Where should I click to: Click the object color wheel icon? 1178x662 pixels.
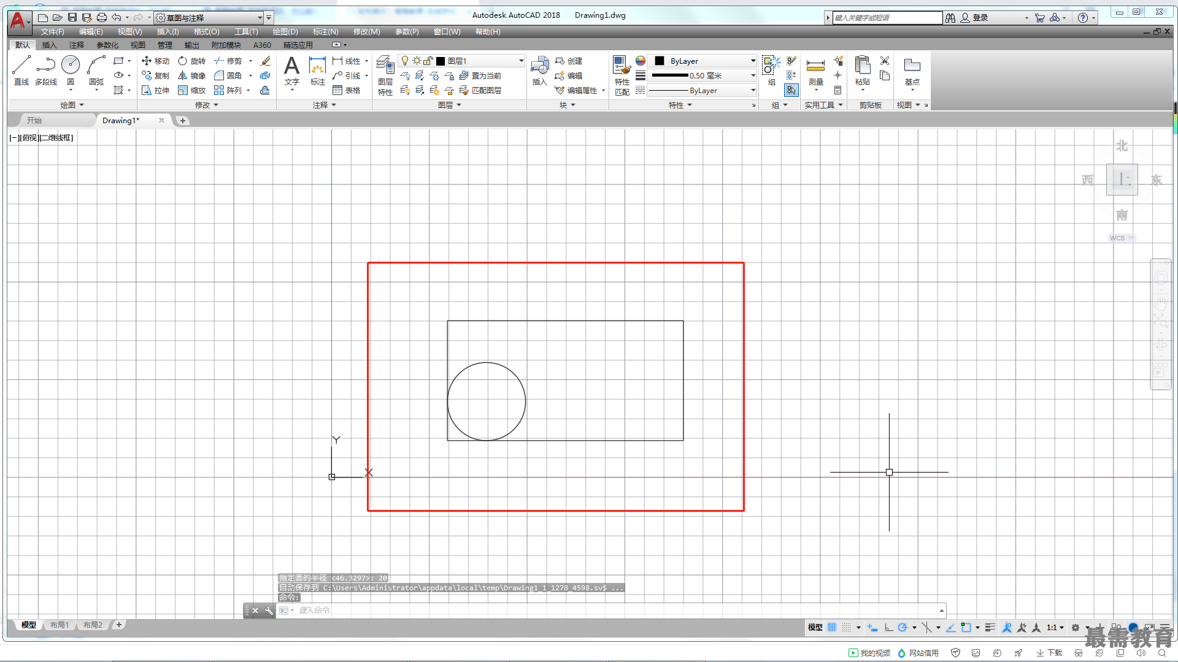pos(641,61)
